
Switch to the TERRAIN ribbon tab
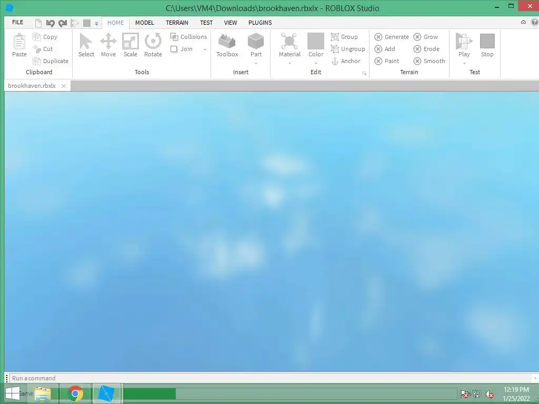pyautogui.click(x=177, y=23)
